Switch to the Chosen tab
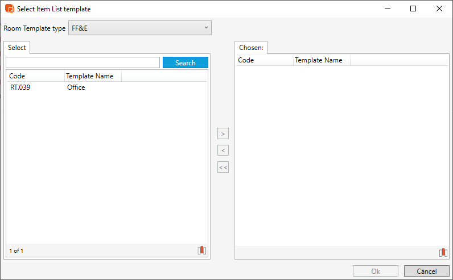This screenshot has width=453, height=280. (x=251, y=48)
